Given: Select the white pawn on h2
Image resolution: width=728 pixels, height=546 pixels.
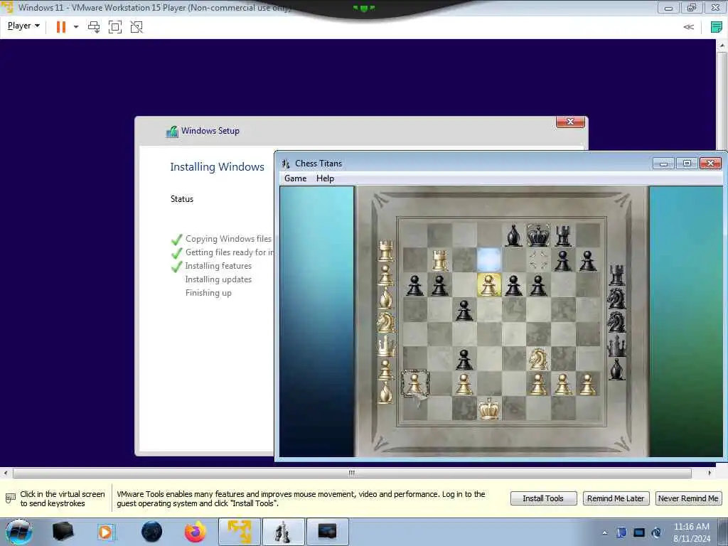Looking at the screenshot, I should click(587, 385).
